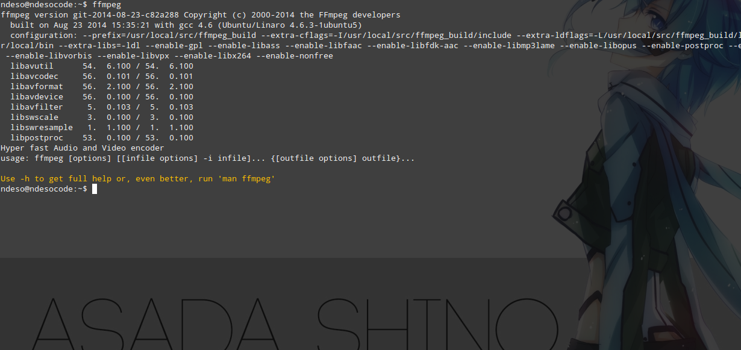The height and width of the screenshot is (350, 741).
Task: Click the 'built on Aug 23 2014' line
Action: point(186,25)
